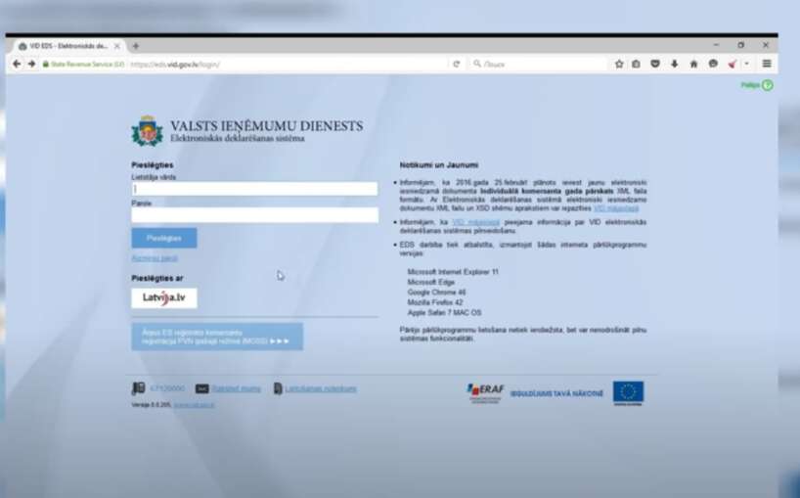800x498 pixels.
Task: Bookmark this page with the star icon
Action: click(x=619, y=64)
